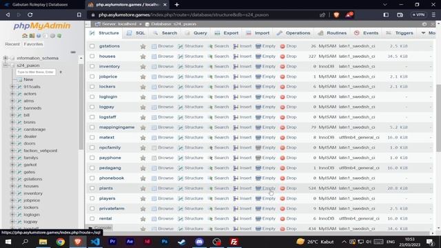Check the pedagang table checkbox
This screenshot has width=441, height=248.
point(92,167)
